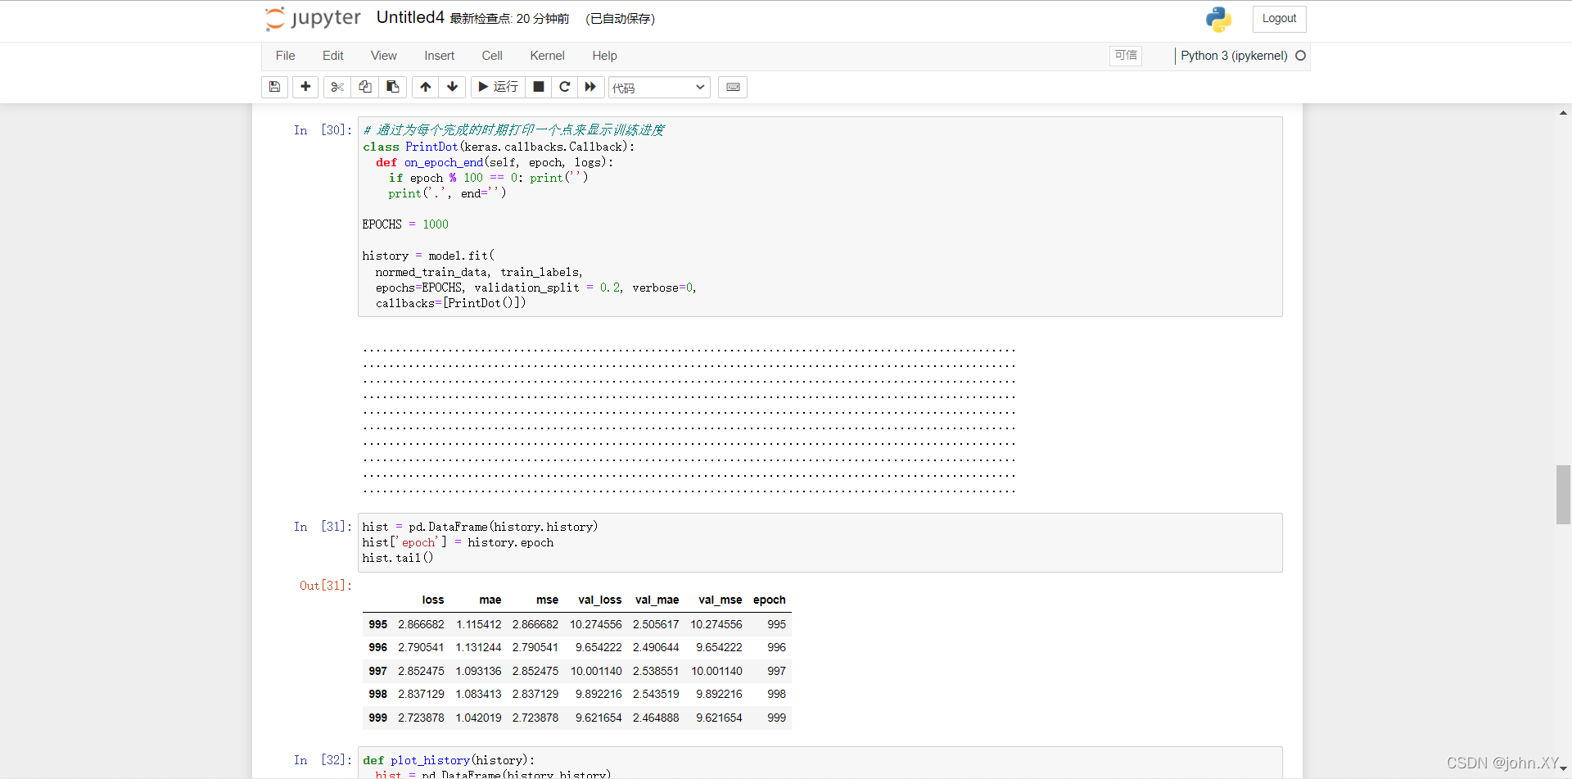Click the scrollbar up arrow
This screenshot has width=1572, height=779.
[x=1563, y=112]
